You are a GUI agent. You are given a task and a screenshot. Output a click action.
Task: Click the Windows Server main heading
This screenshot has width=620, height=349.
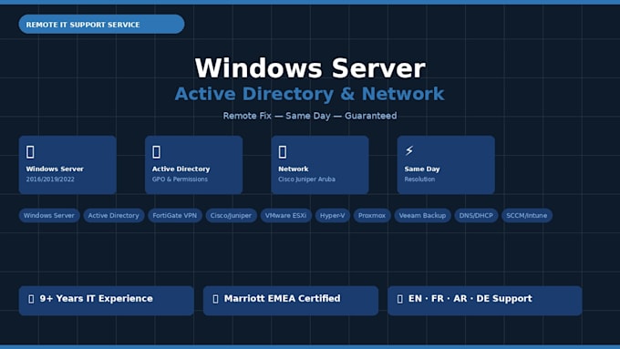click(x=310, y=68)
